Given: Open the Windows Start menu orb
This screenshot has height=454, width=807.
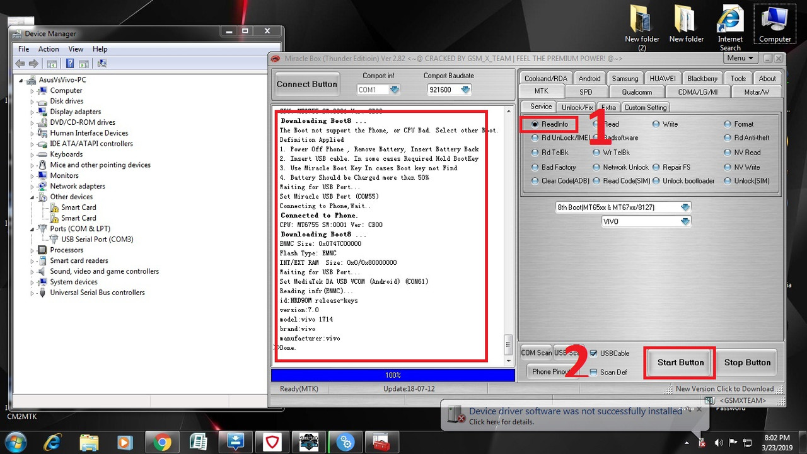Looking at the screenshot, I should click(15, 442).
